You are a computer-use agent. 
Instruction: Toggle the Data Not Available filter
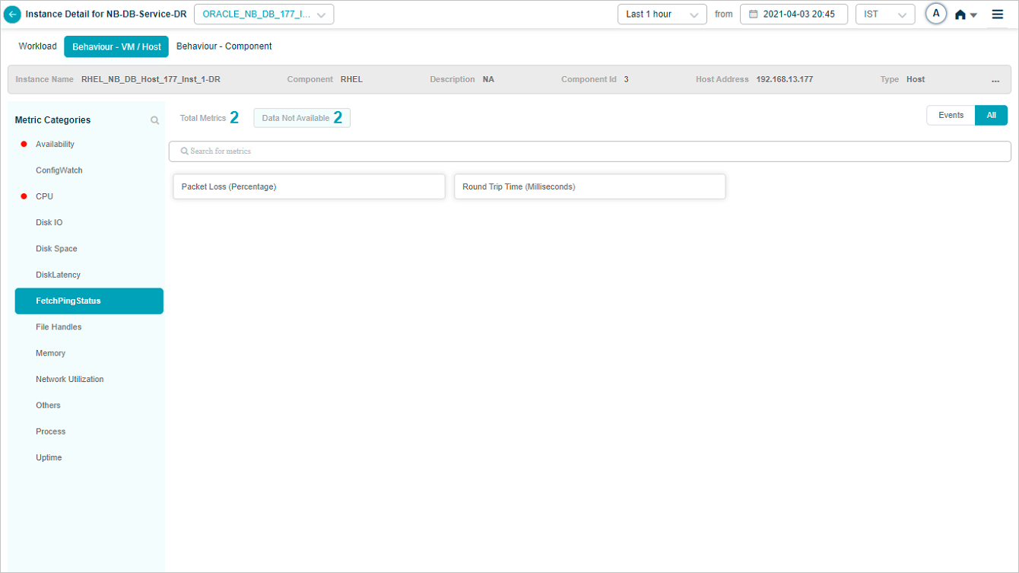(x=302, y=118)
